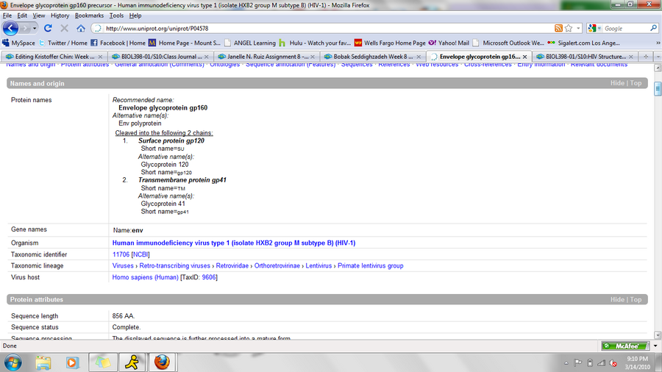
Task: Hide the Names and origin section
Action: point(616,83)
